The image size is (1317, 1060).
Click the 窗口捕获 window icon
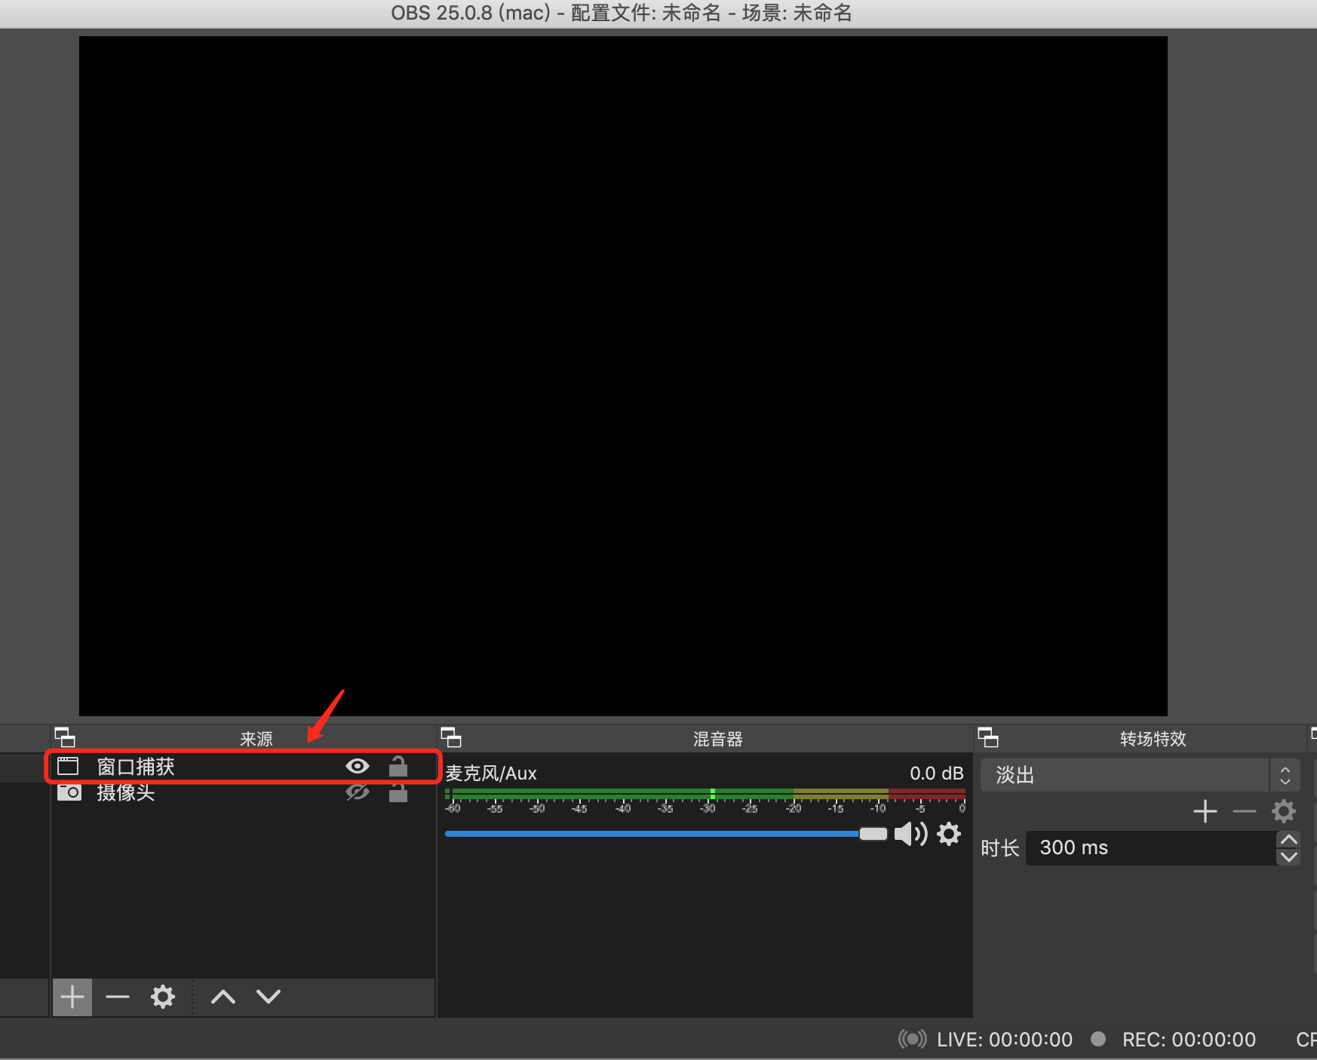pyautogui.click(x=68, y=767)
